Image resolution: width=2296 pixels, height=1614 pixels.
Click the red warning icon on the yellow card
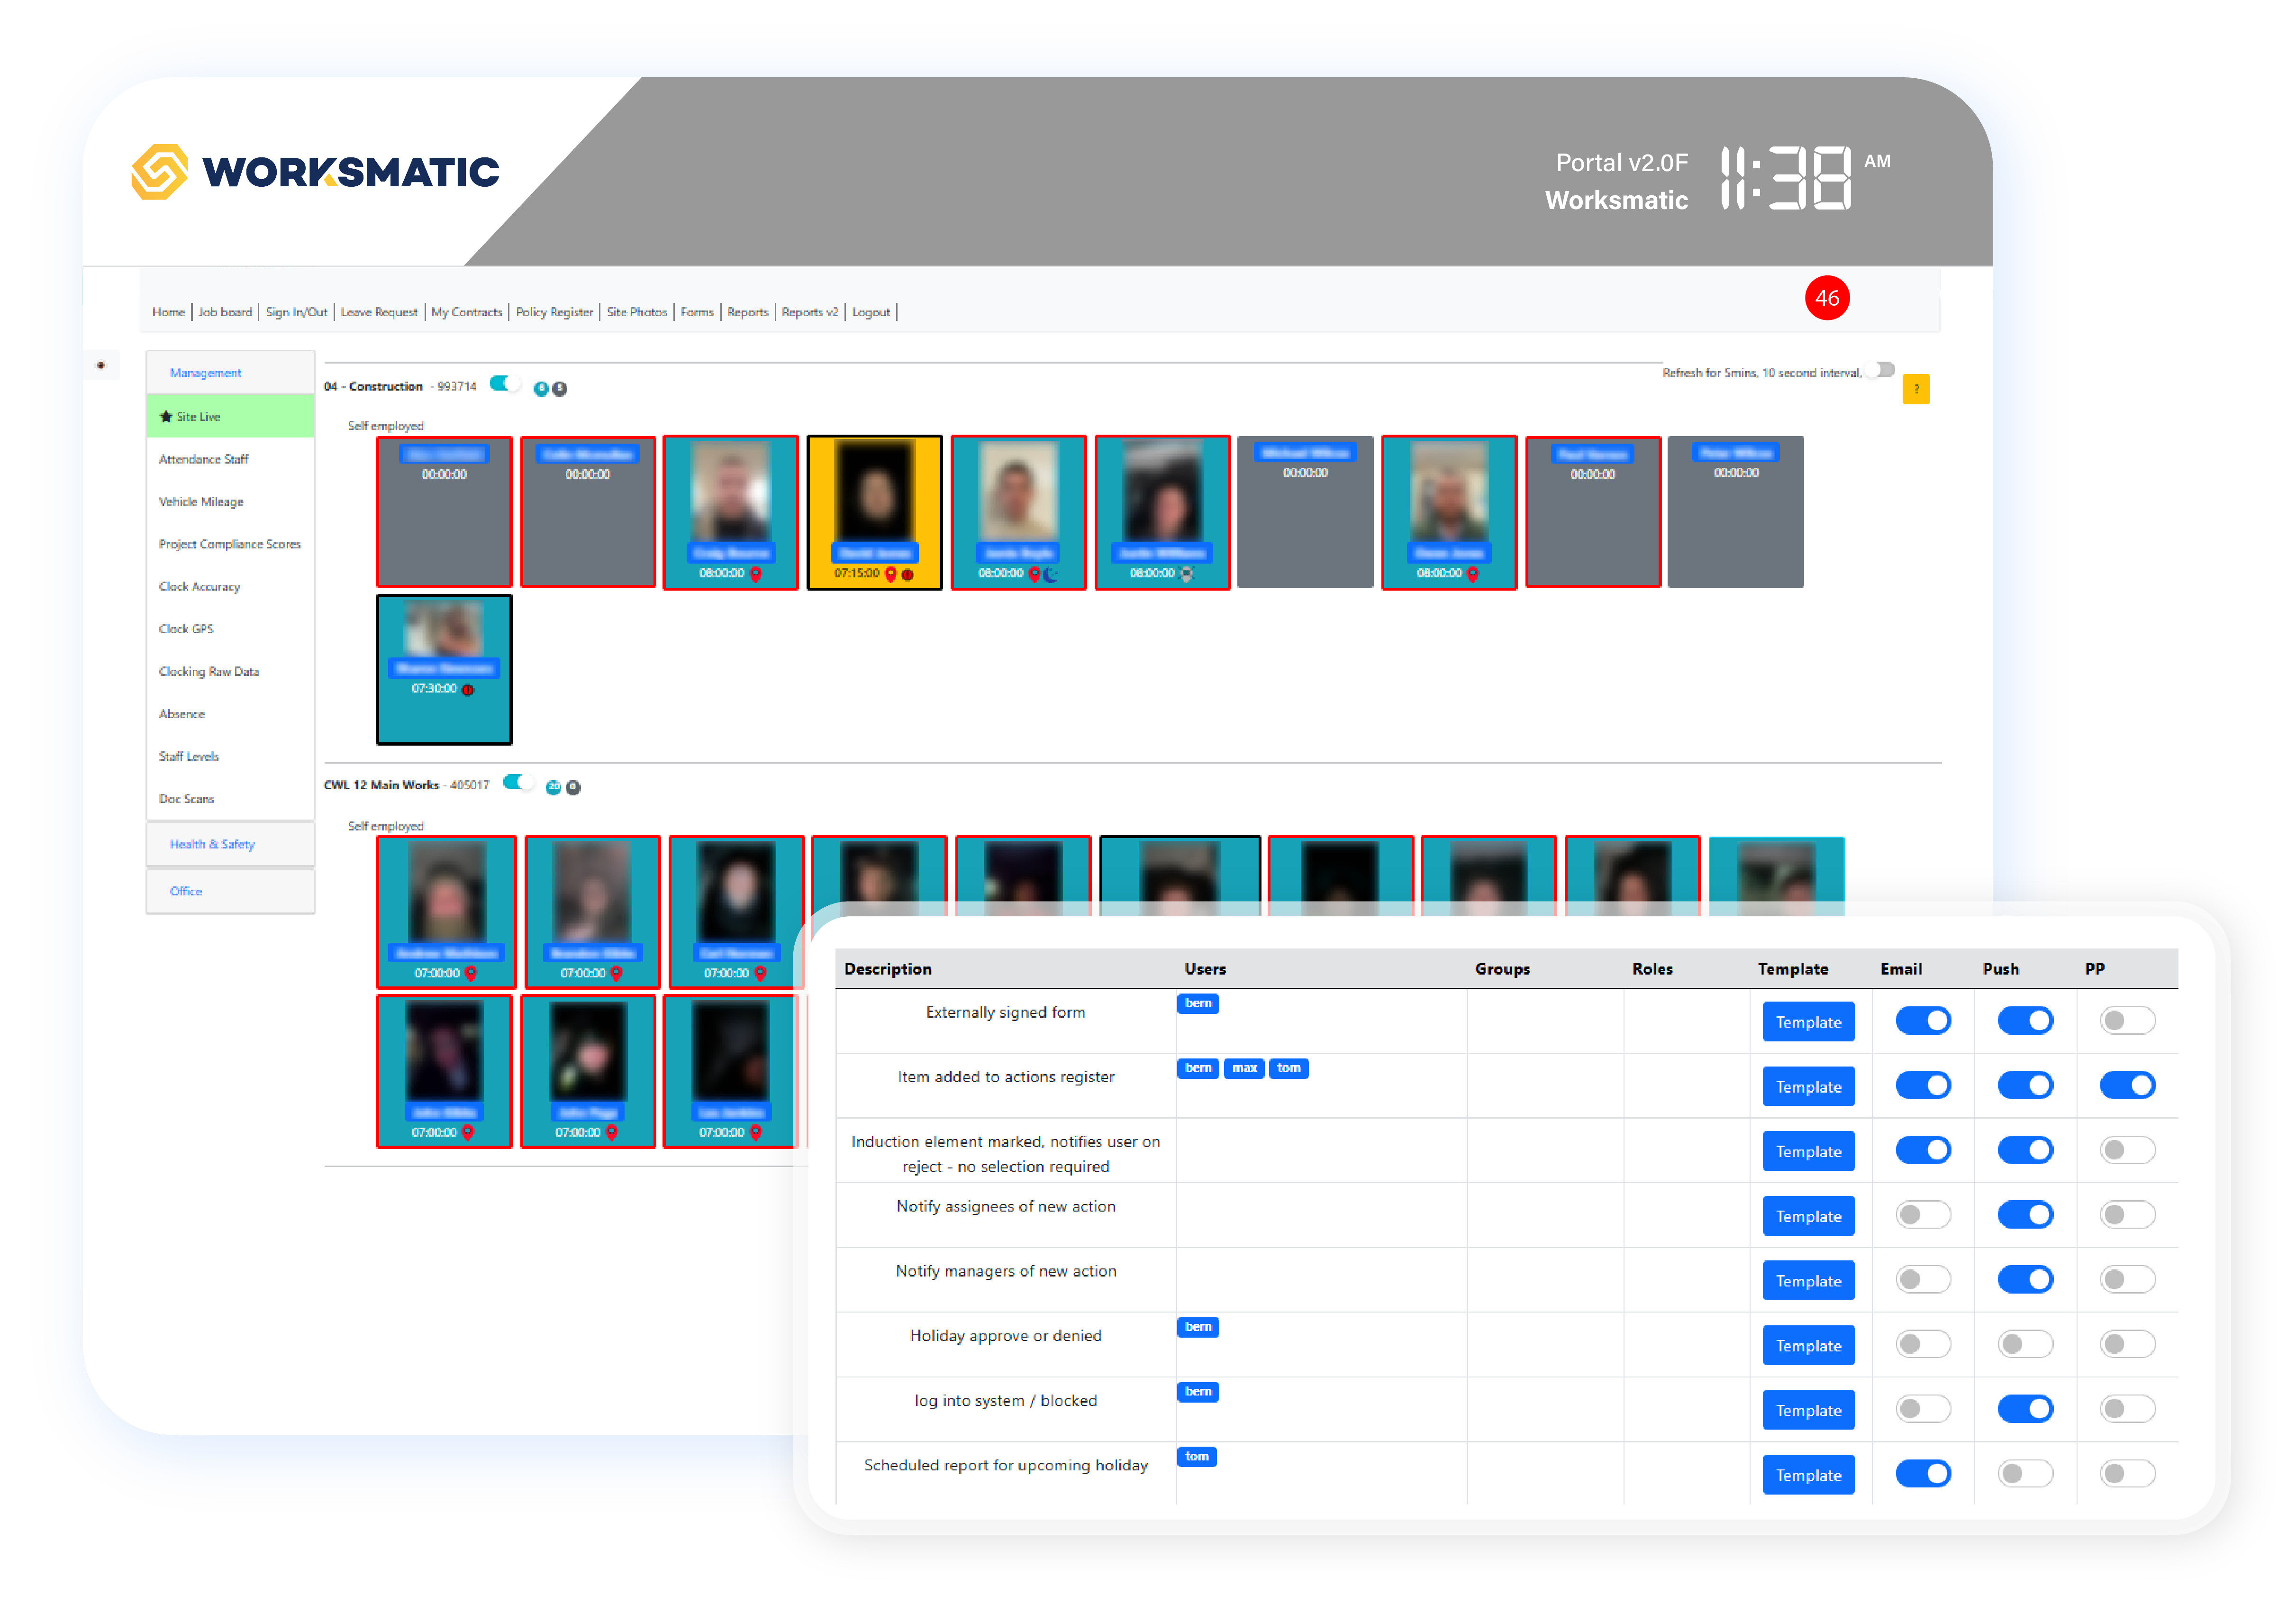pos(908,574)
